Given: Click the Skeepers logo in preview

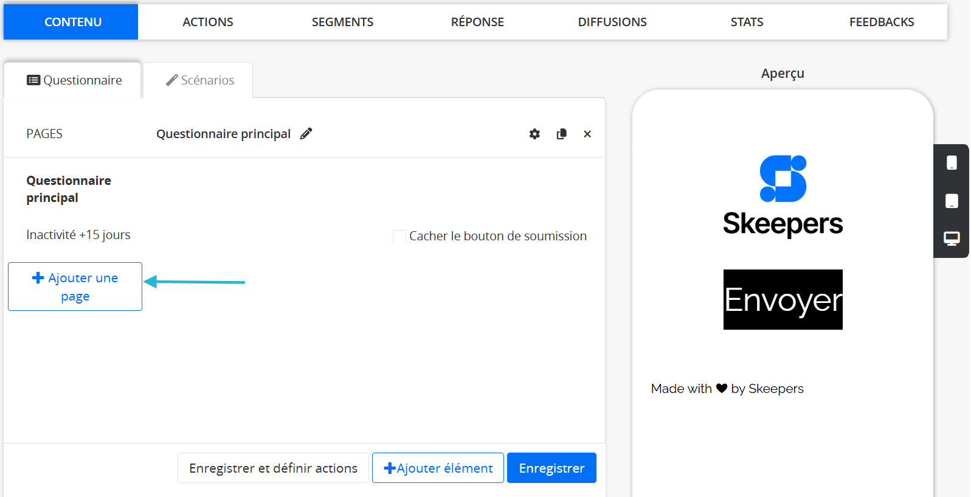Looking at the screenshot, I should [783, 196].
